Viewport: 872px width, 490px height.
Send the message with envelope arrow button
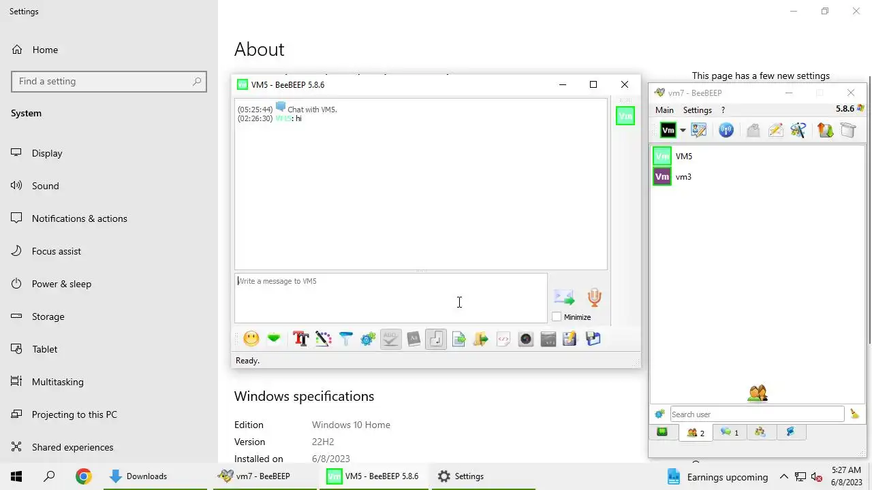coord(564,297)
